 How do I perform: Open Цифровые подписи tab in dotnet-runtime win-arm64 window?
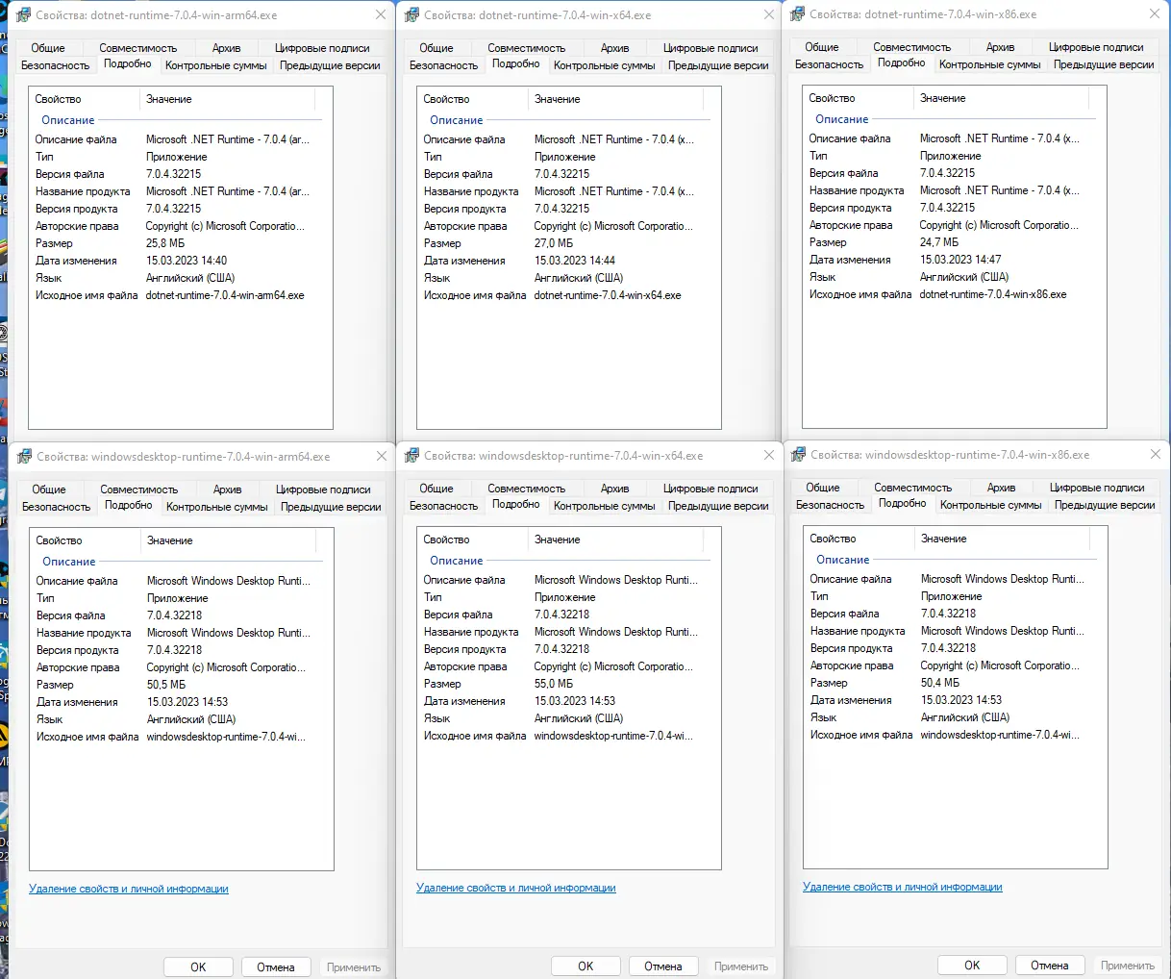tap(322, 48)
